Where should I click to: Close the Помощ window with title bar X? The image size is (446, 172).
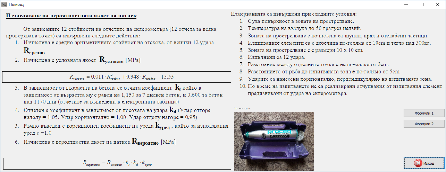pos(438,5)
